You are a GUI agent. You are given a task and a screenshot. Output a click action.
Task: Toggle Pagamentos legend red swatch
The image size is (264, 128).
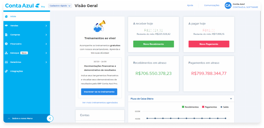tap(203, 107)
